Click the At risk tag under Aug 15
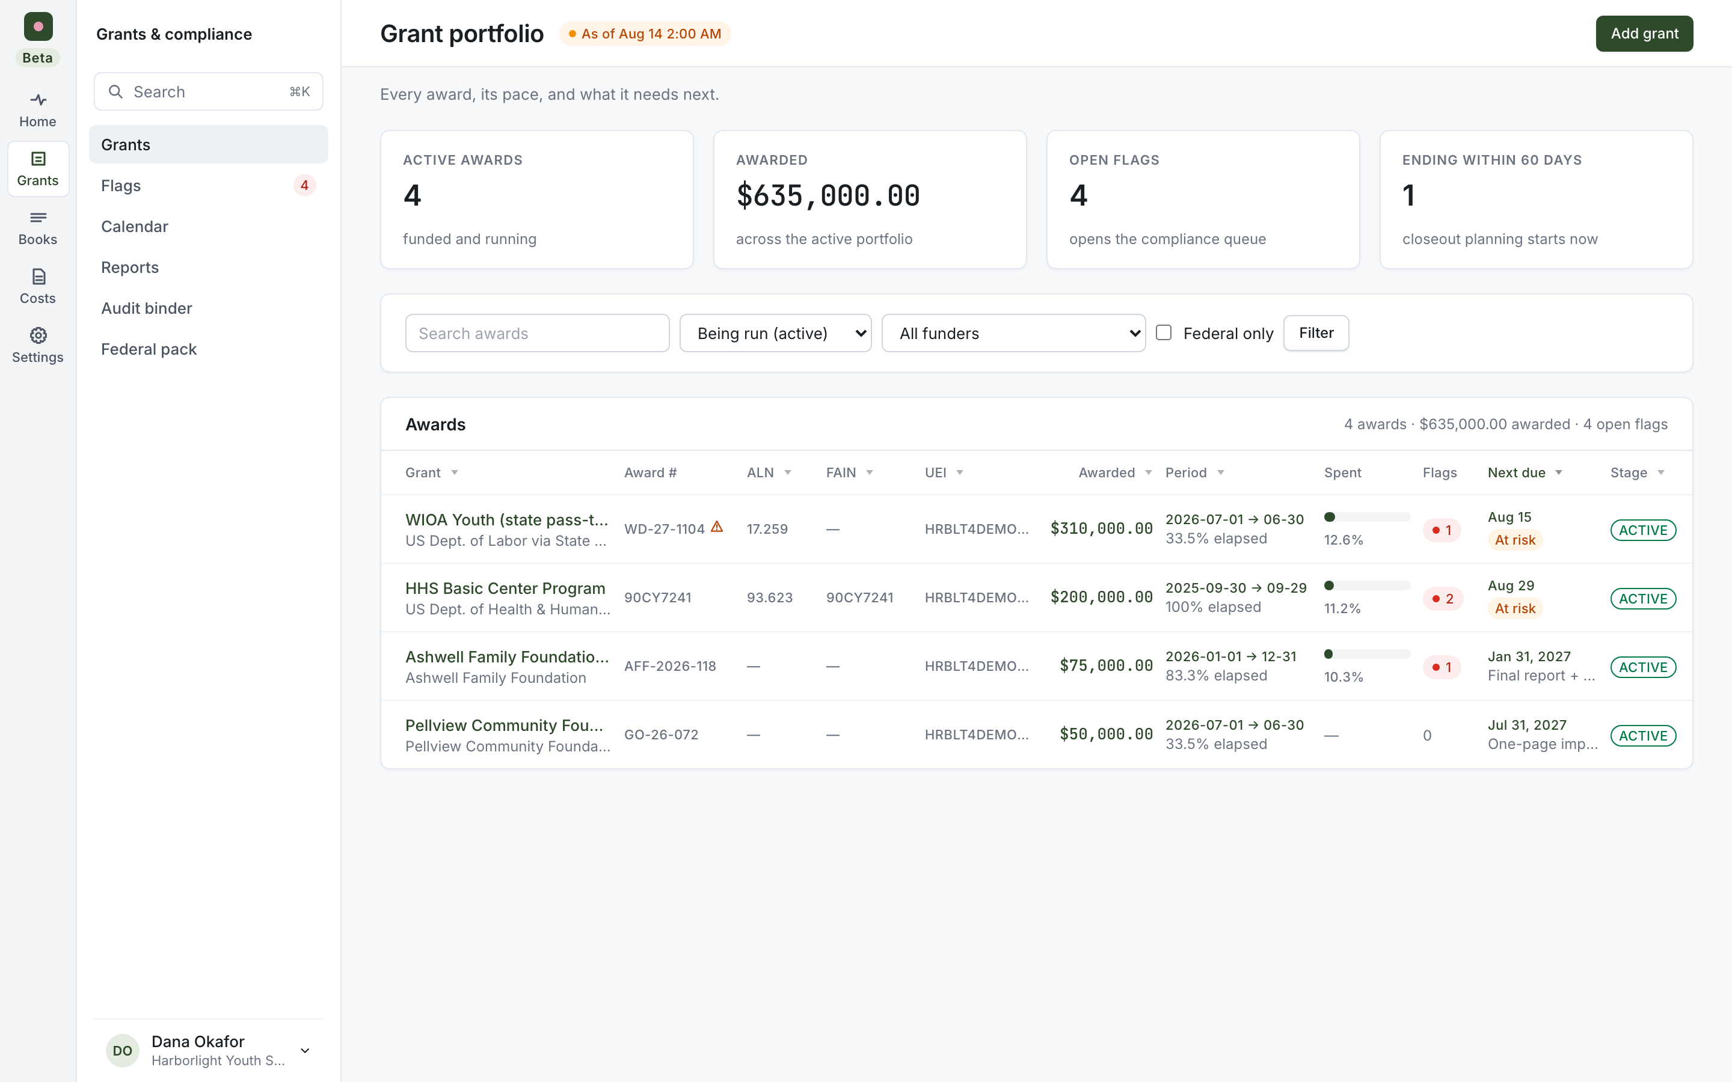 (1514, 540)
